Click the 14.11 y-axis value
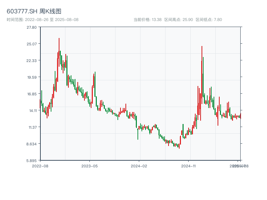This screenshot has width=267, height=200. click(x=33, y=111)
